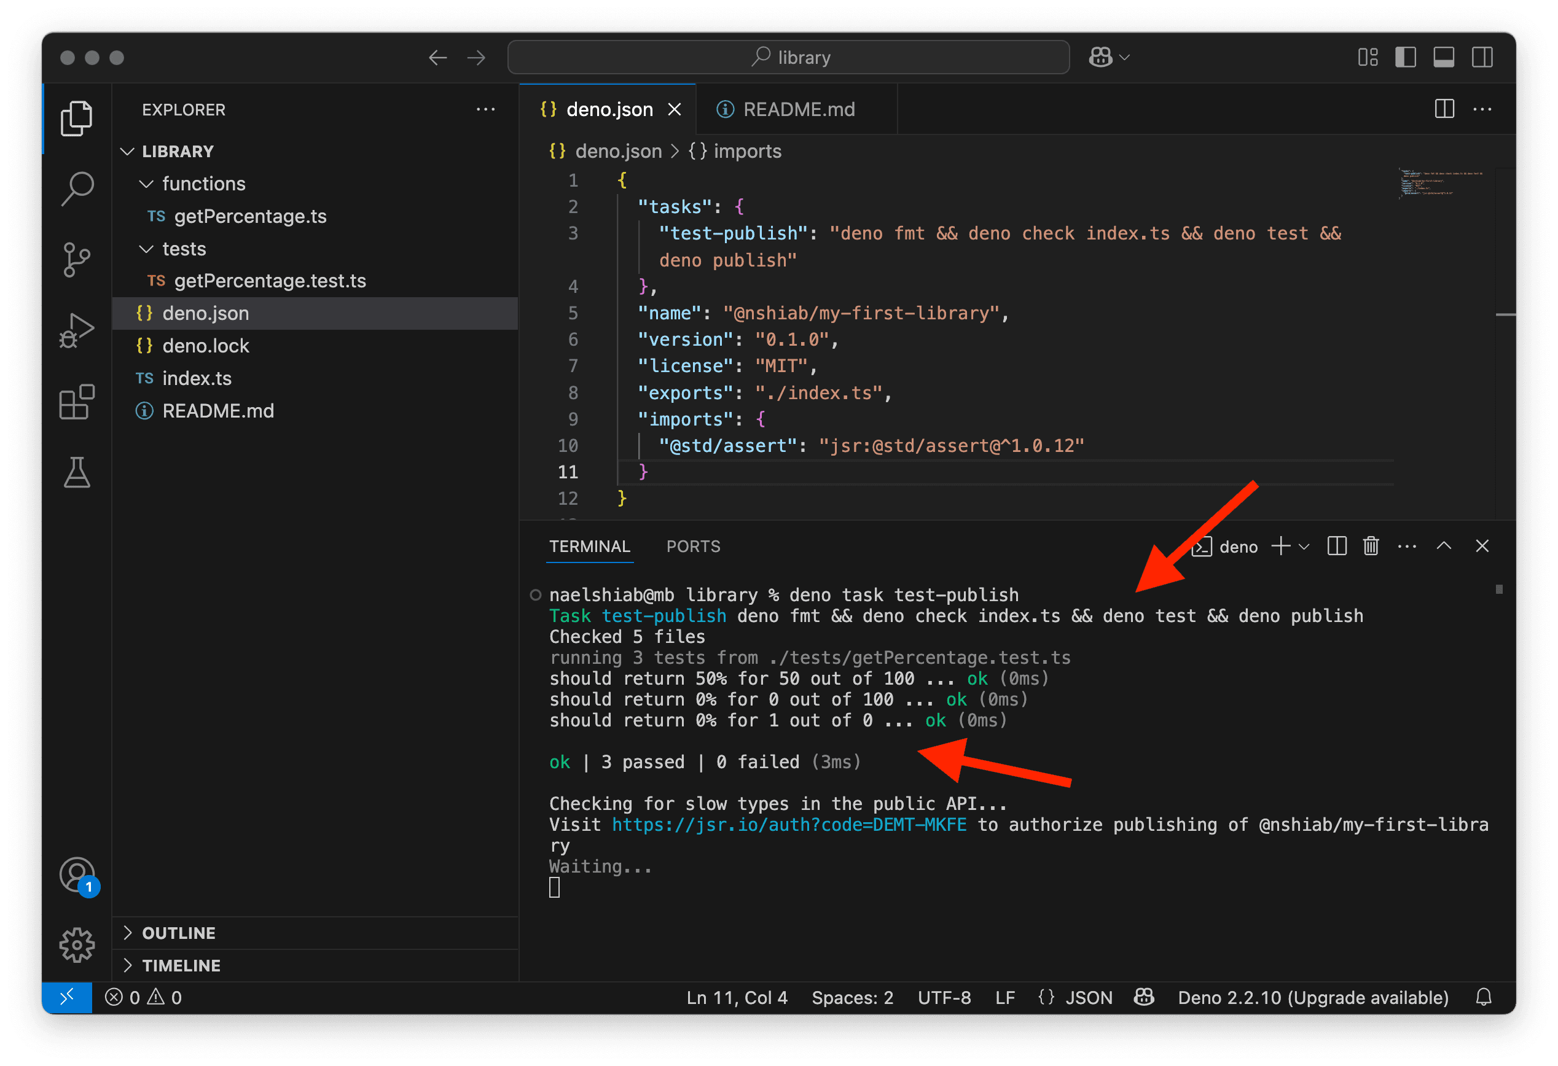Toggle the secondary side bar visibility

tap(1482, 58)
